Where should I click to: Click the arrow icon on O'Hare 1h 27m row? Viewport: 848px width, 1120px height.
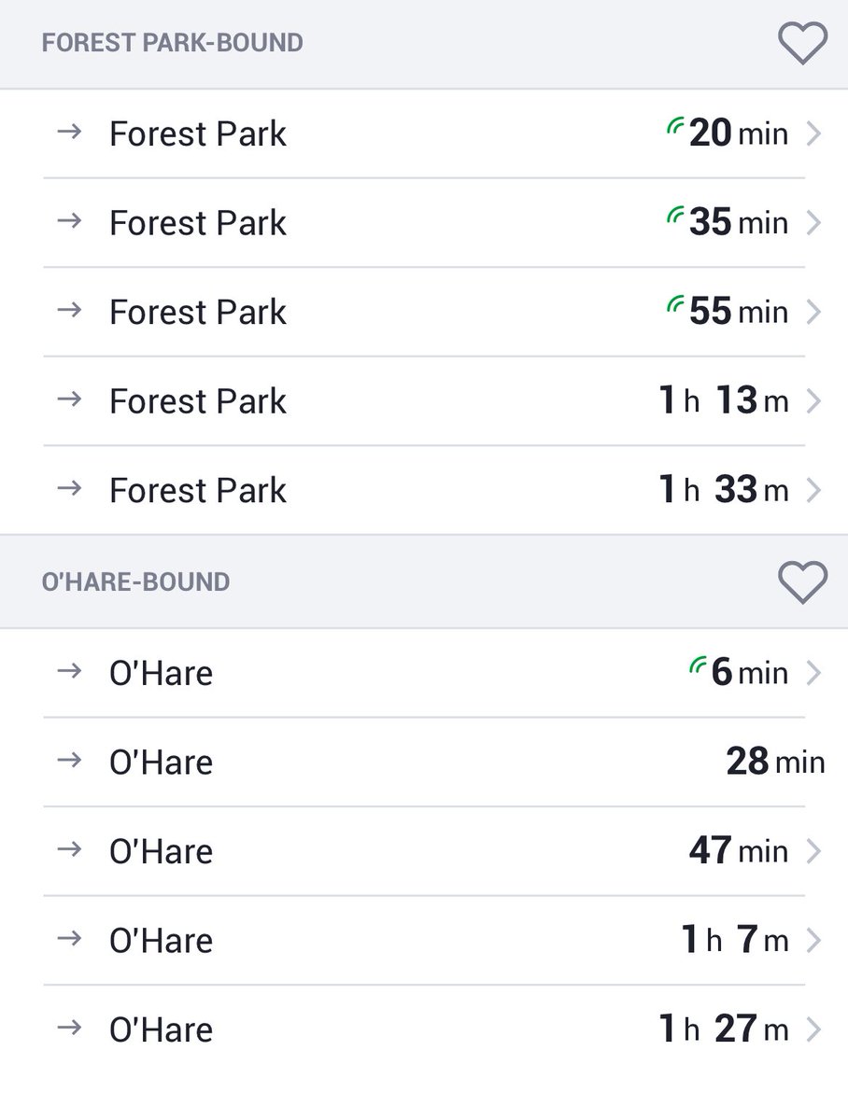[x=69, y=1028]
